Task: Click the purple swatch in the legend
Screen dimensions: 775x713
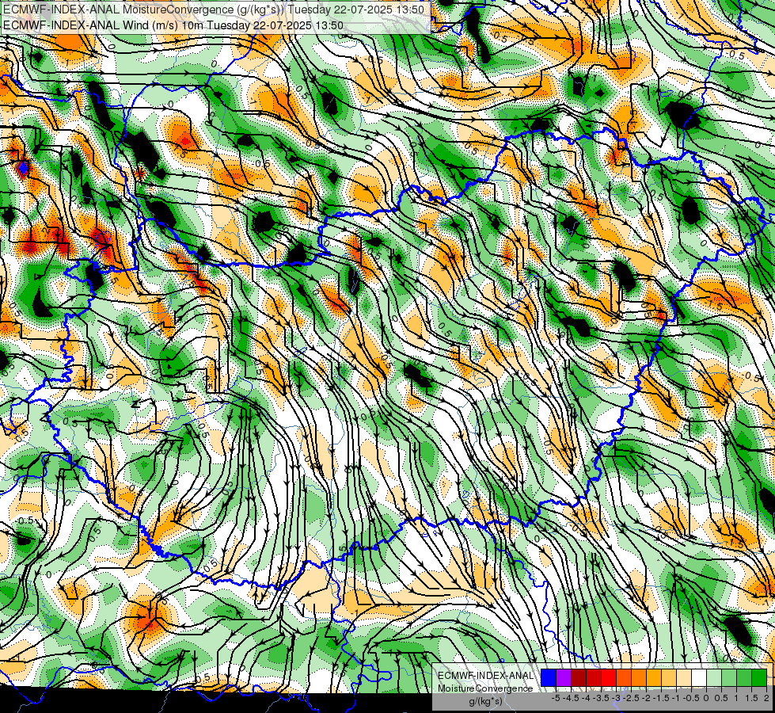Action: pos(564,678)
